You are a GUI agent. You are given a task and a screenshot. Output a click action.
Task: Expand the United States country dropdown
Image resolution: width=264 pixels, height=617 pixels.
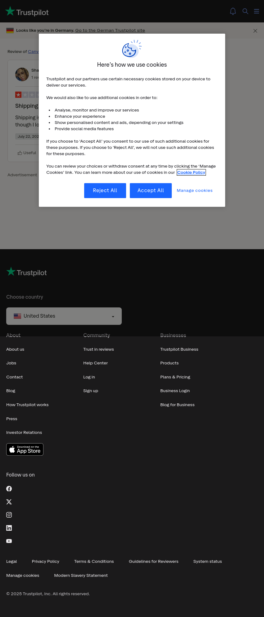click(64, 316)
